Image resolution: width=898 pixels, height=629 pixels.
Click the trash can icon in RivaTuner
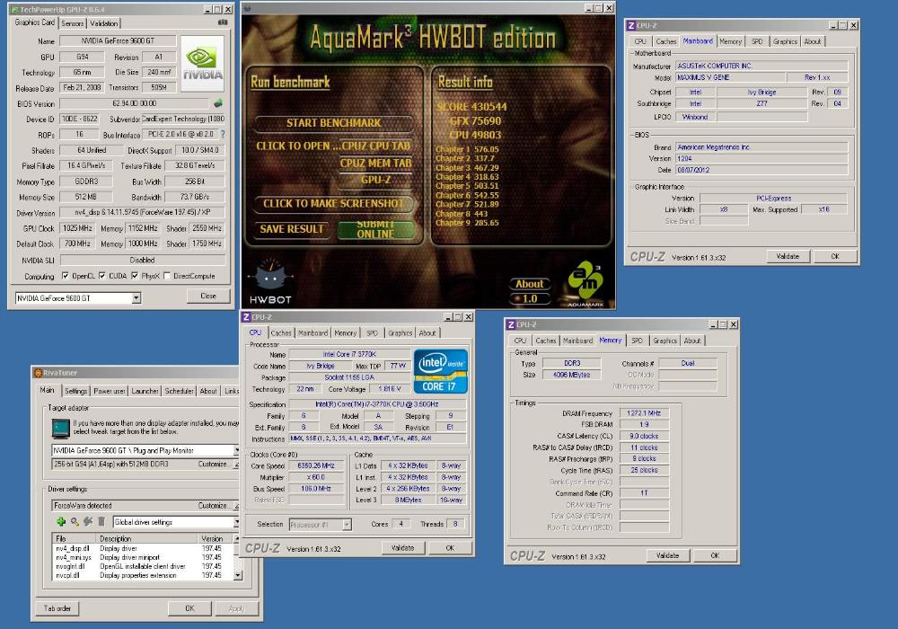pyautogui.click(x=101, y=521)
